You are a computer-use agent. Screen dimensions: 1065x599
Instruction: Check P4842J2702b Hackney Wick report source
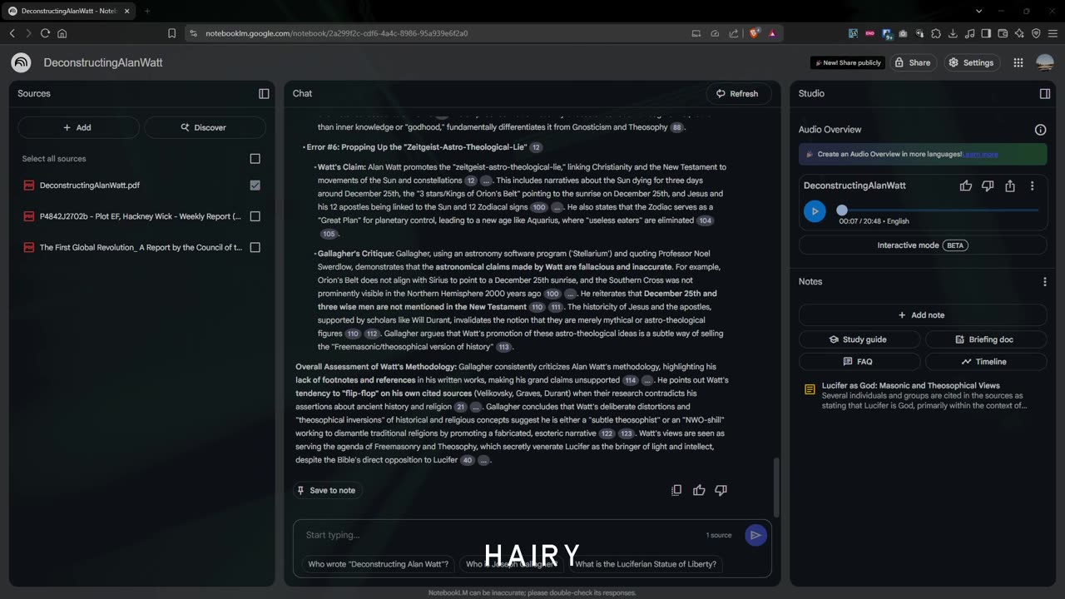click(x=255, y=216)
